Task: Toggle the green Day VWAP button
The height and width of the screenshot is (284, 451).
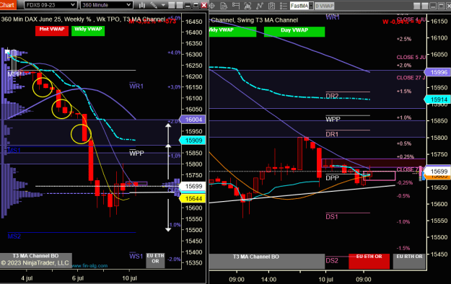Action: pos(294,32)
